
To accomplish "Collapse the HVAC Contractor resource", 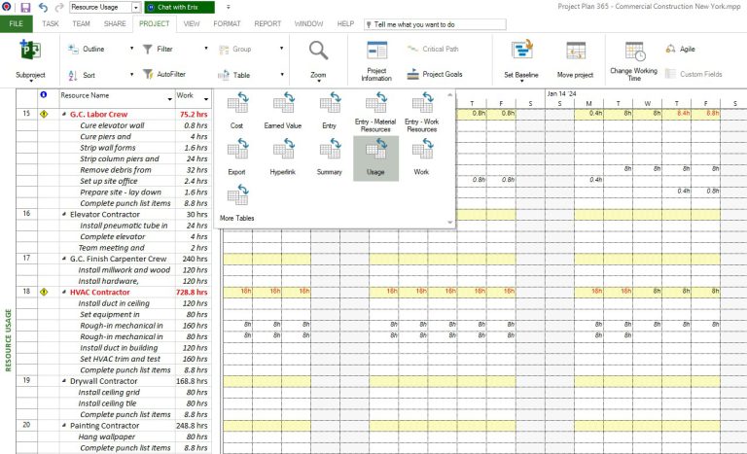I will click(x=64, y=292).
